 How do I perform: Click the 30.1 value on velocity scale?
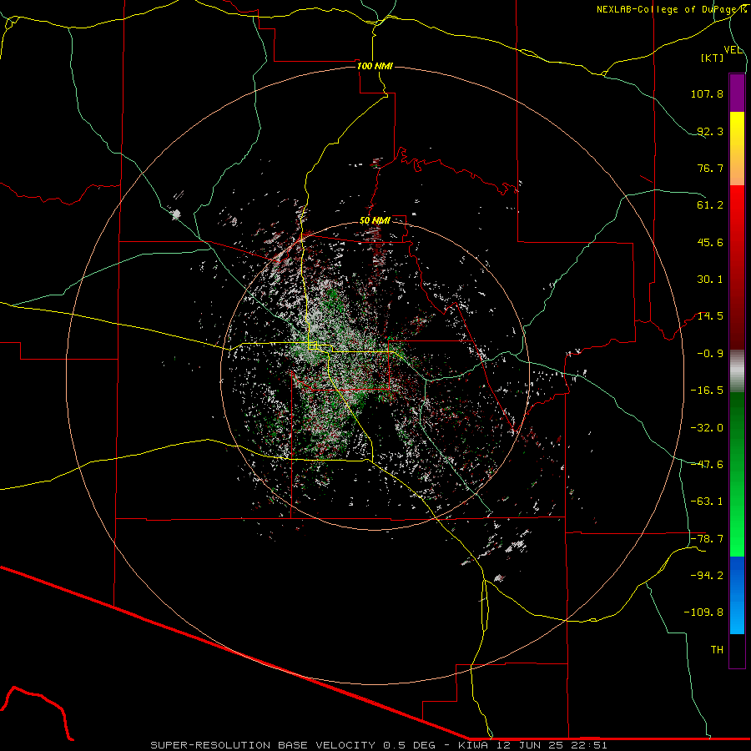710,280
